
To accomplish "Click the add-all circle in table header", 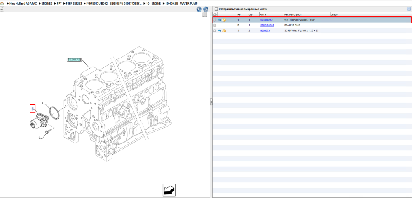I will click(x=215, y=15).
